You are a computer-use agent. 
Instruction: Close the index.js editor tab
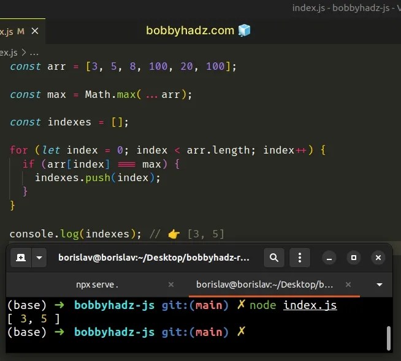35,31
